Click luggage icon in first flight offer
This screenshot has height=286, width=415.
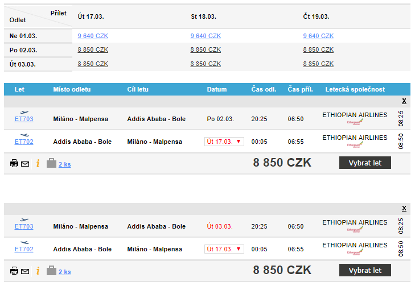pos(52,163)
